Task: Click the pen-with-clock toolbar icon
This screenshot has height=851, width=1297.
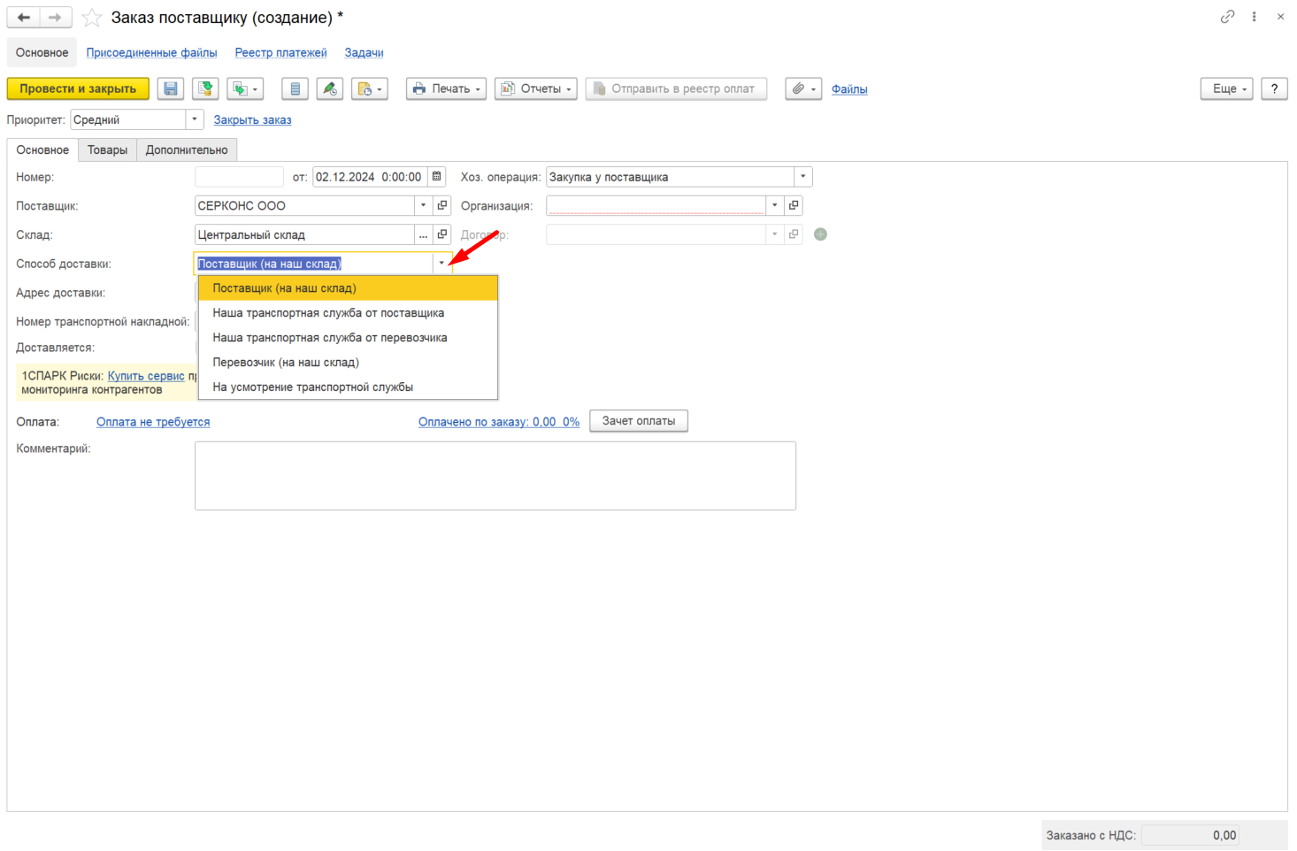Action: 330,88
